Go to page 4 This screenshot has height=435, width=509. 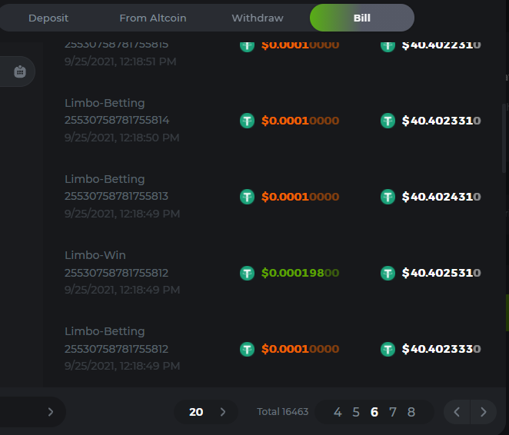pyautogui.click(x=338, y=412)
